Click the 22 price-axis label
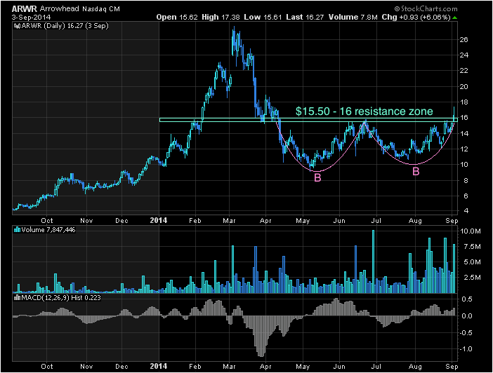 (x=464, y=71)
